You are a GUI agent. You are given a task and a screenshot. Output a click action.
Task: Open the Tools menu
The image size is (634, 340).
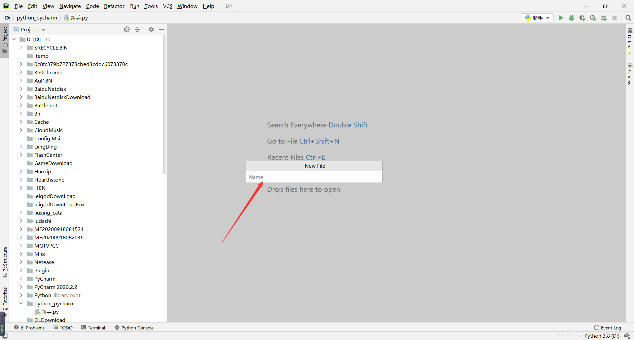(151, 6)
